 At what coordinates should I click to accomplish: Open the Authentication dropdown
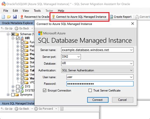pyautogui.click(x=131, y=70)
